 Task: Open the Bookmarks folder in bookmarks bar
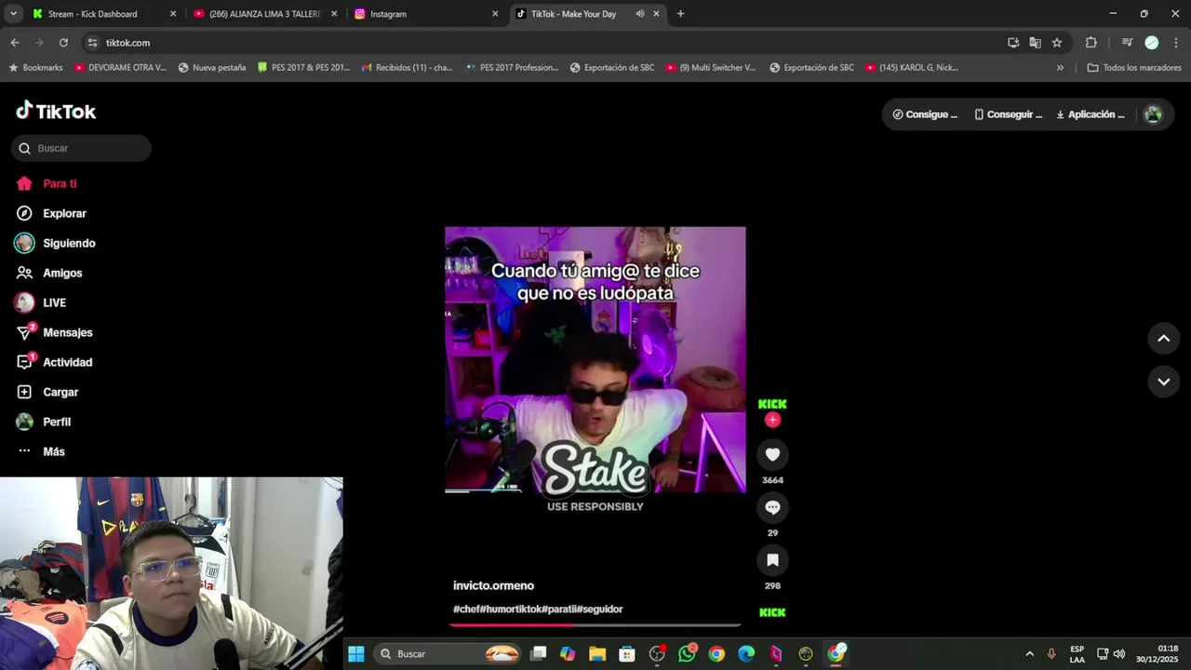(x=35, y=68)
